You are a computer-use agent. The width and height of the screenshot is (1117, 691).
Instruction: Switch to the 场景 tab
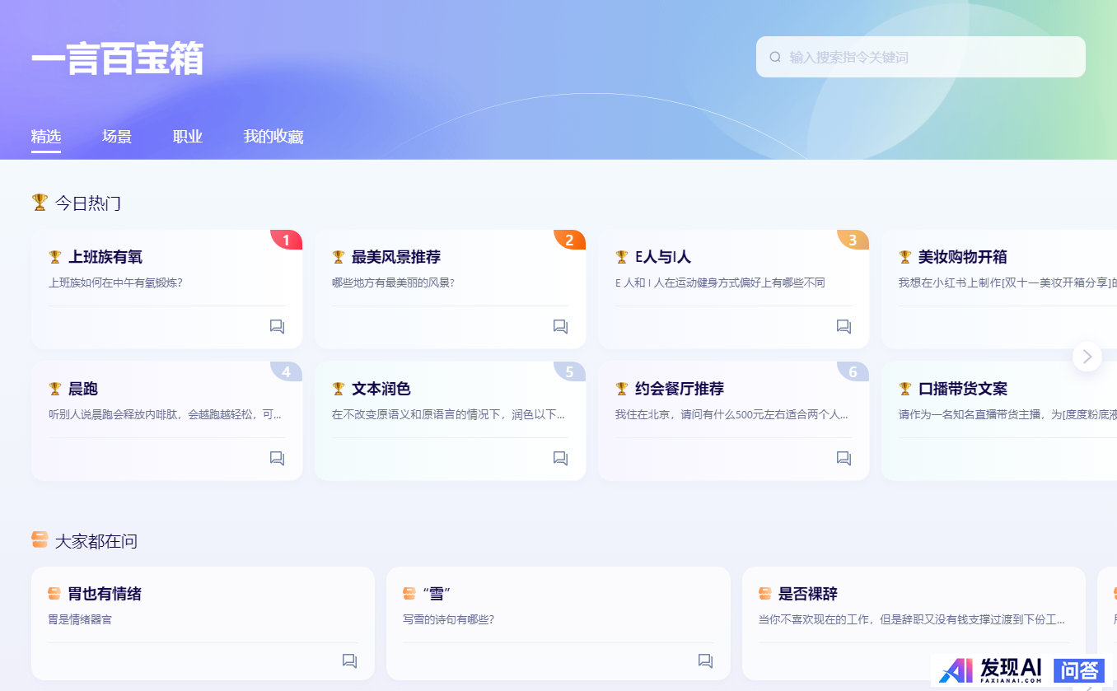point(117,137)
